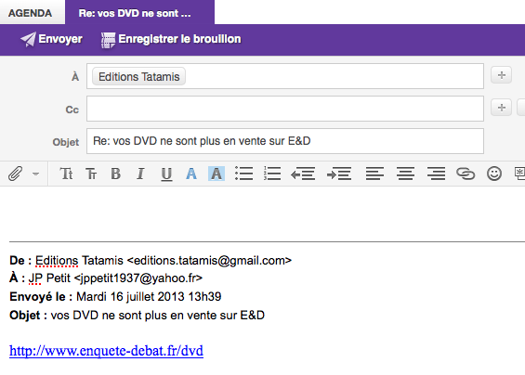The image size is (525, 375).
Task: Switch to the AGENDA tab
Action: (x=30, y=13)
